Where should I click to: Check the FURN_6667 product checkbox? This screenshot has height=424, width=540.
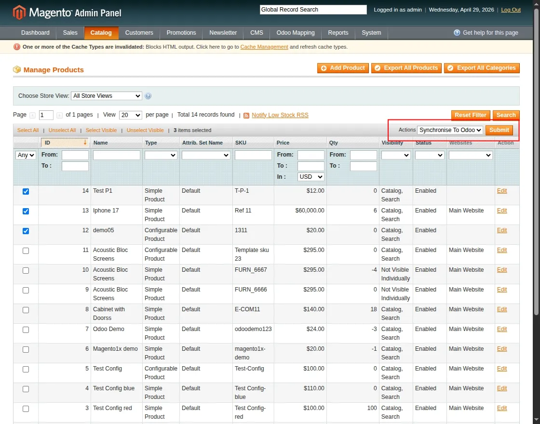click(26, 270)
